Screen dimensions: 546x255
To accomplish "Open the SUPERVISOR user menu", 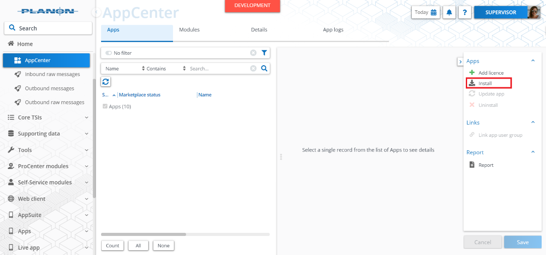I will click(501, 12).
